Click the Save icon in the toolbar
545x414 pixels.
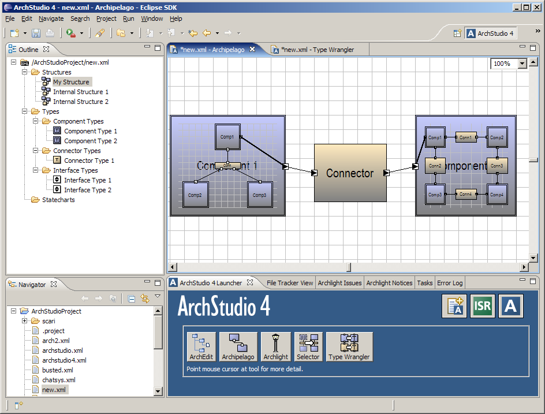click(35, 33)
